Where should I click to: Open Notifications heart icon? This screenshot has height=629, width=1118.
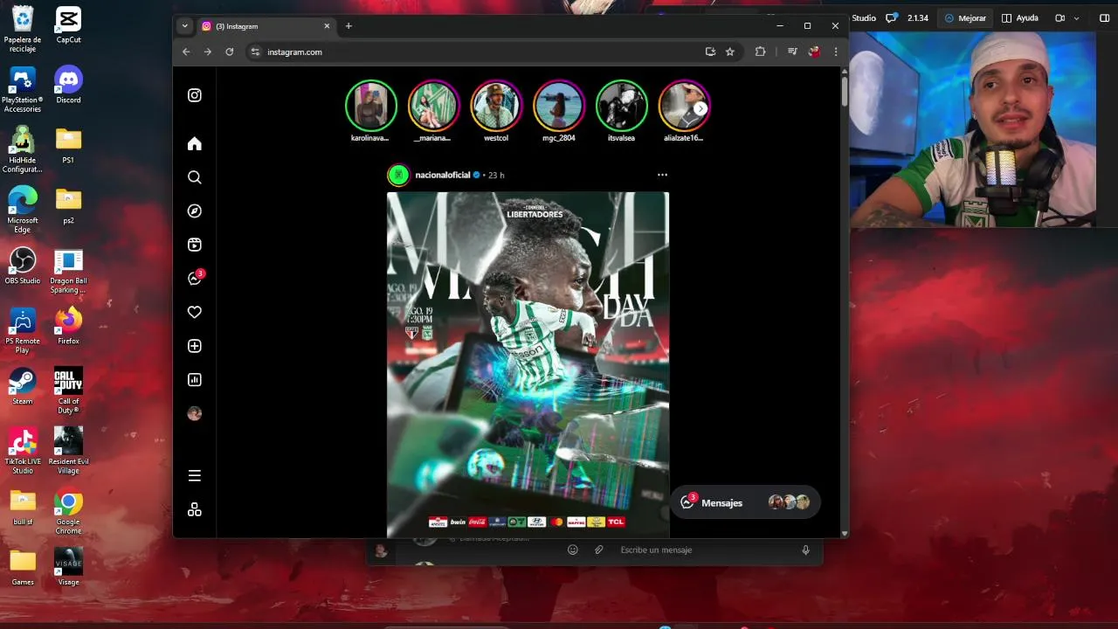[195, 312]
